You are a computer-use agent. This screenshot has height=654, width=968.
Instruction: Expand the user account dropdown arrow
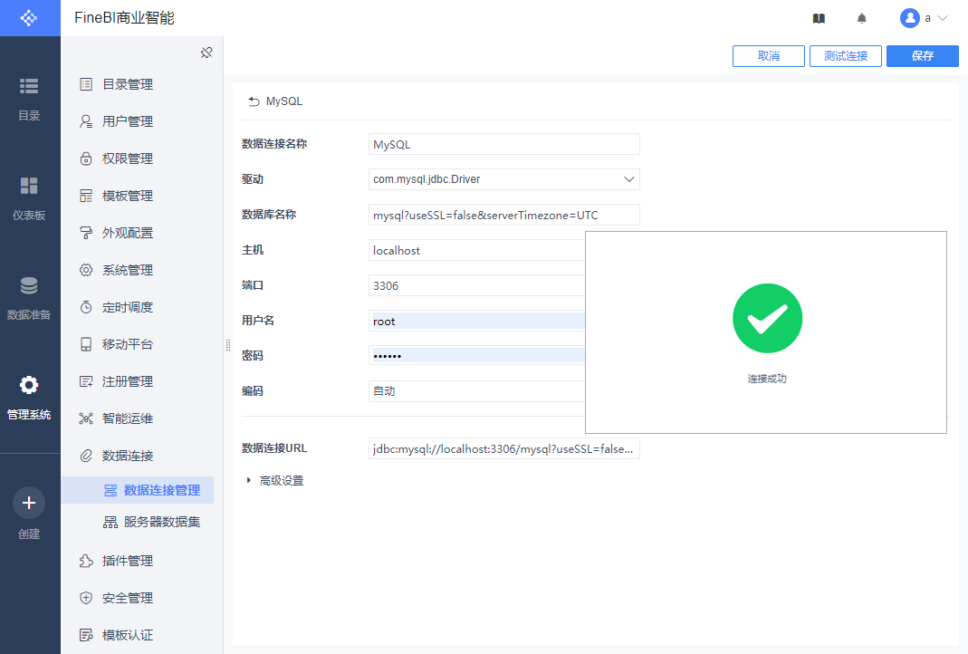point(943,18)
